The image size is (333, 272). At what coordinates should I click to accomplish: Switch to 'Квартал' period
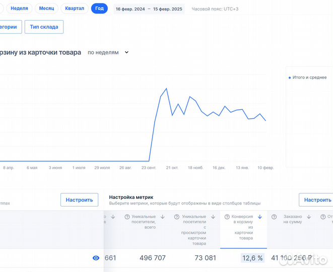point(75,9)
